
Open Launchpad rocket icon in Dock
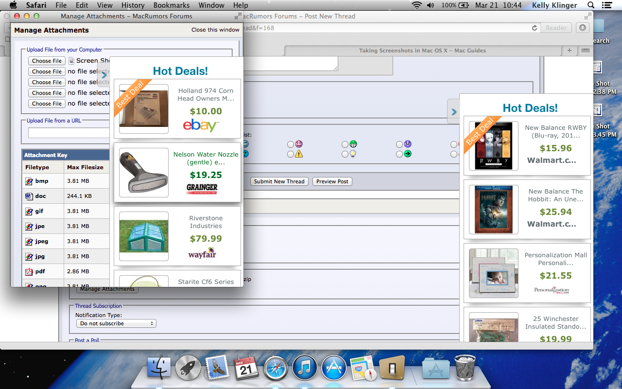tap(188, 368)
